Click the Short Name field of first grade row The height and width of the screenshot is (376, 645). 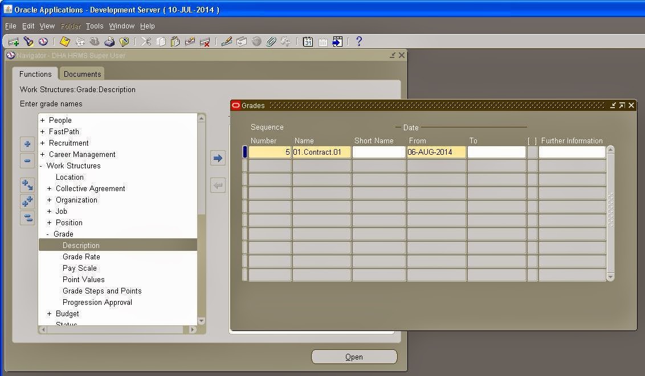coord(379,152)
